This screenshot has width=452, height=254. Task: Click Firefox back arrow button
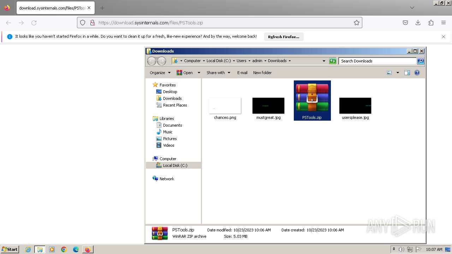[x=8, y=23]
